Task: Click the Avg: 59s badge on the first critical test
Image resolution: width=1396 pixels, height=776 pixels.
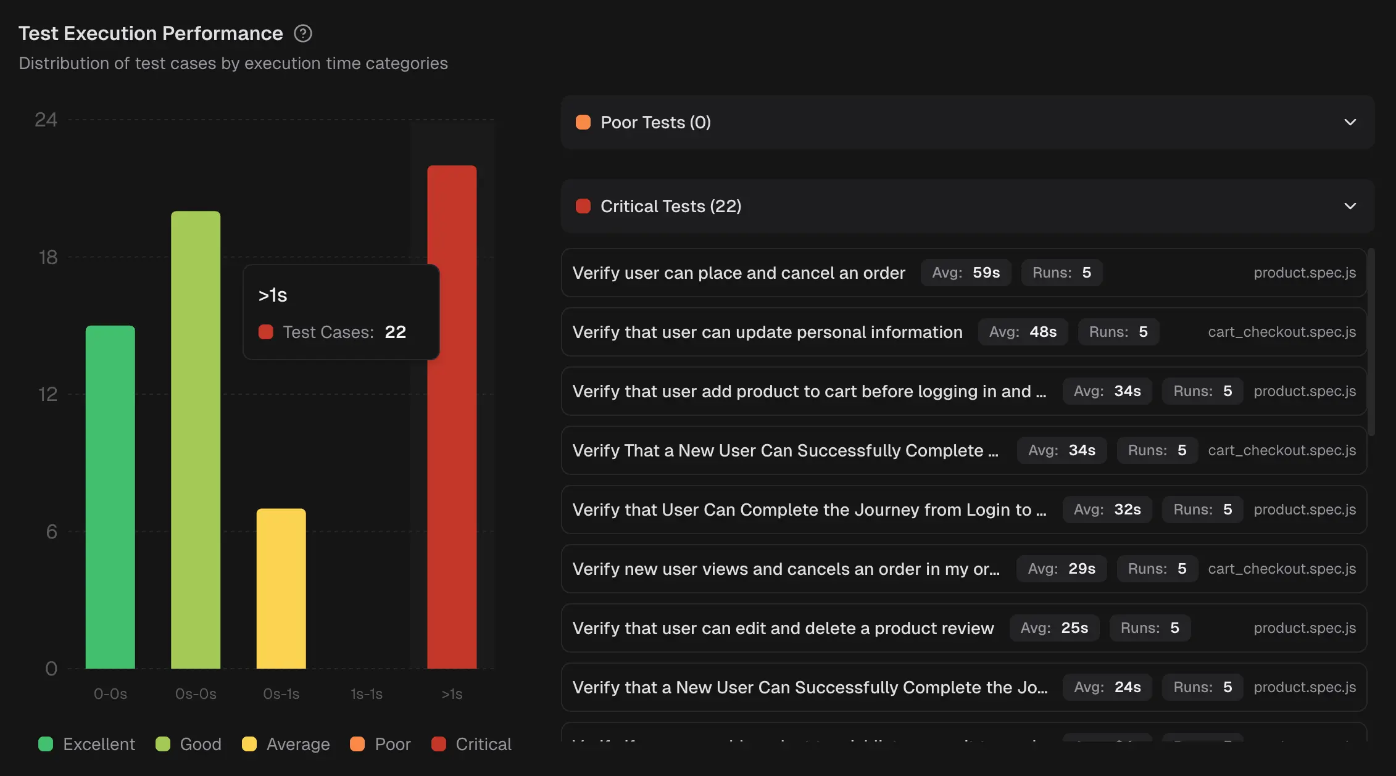Action: [966, 273]
